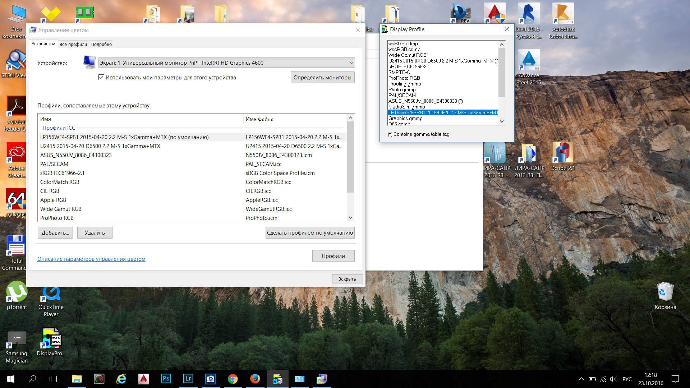Expand the Устройство monitor dropdown
Screen dimensions: 690x388
point(351,63)
